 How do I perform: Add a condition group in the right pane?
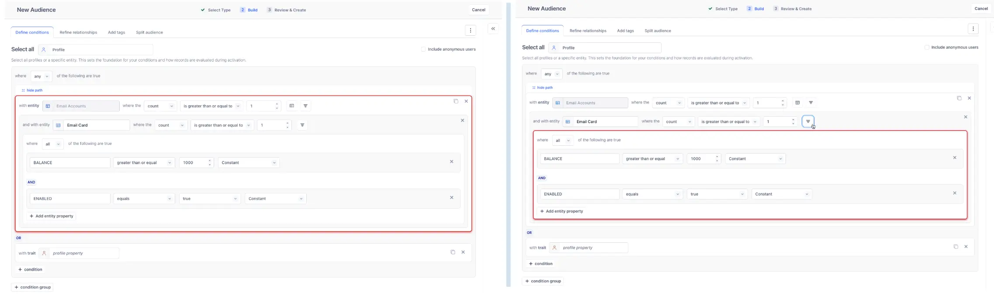click(543, 281)
